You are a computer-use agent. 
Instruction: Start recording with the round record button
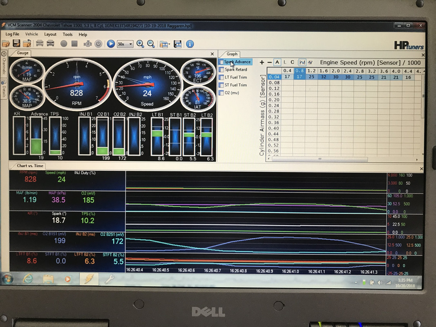tap(64, 44)
